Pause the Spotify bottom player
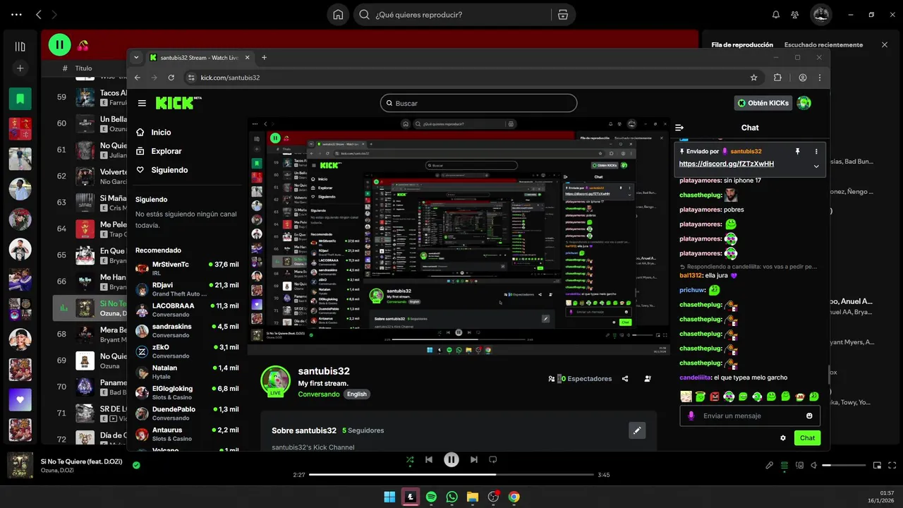 coord(451,460)
